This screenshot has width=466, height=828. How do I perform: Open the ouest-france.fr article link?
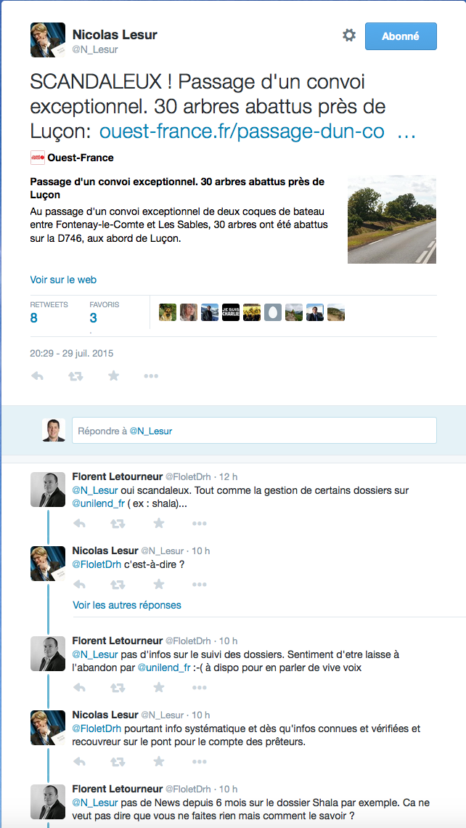tap(258, 131)
